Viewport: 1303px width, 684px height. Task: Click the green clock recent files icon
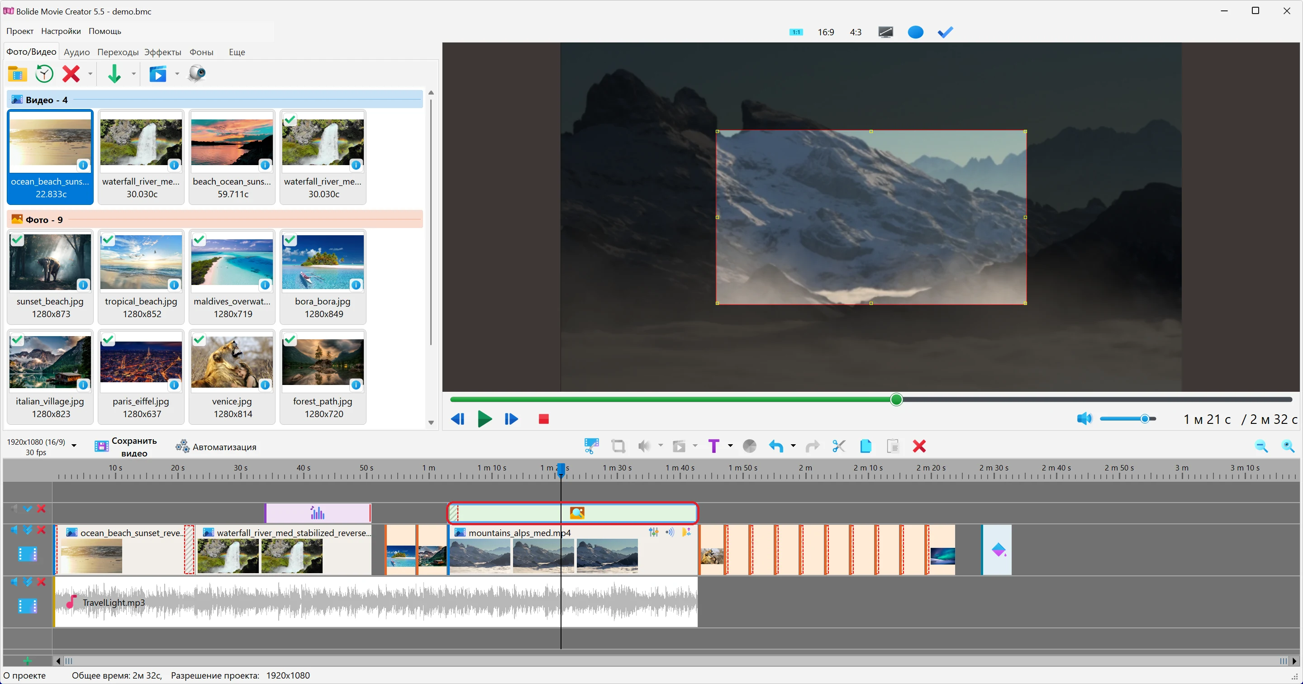44,74
